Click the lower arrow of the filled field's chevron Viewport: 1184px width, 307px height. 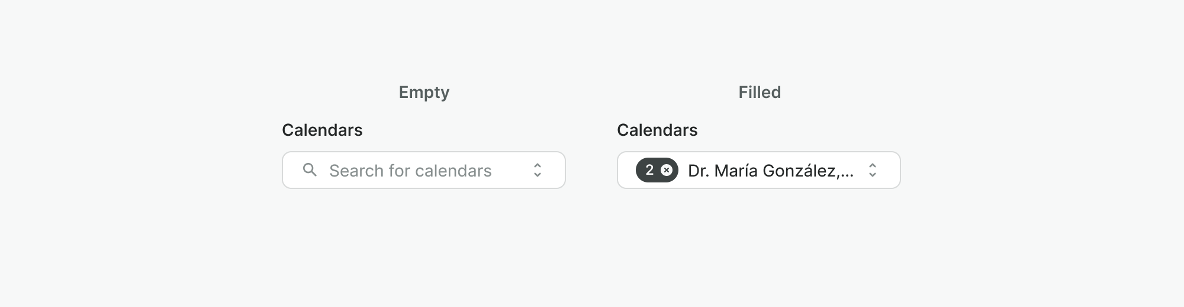tap(873, 175)
